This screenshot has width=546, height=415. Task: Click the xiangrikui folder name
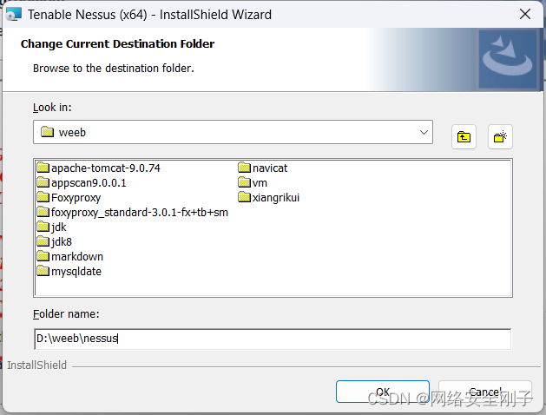pos(276,198)
